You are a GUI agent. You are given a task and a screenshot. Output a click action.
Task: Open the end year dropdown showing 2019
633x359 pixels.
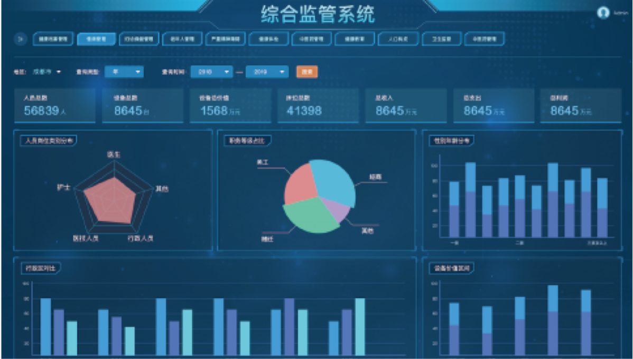[267, 72]
